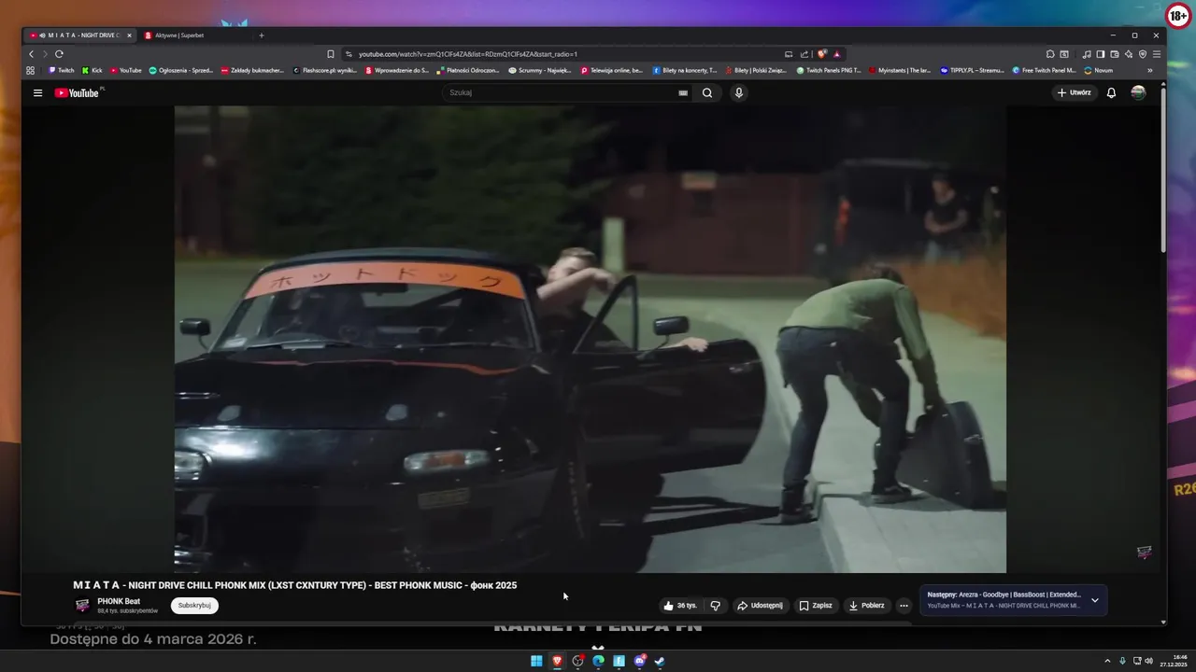
Task: Bookmark this page via bookmark icon
Action: (330, 54)
